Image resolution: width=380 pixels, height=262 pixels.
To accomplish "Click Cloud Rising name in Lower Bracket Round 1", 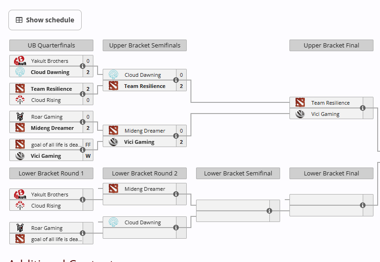I will 46,206.
